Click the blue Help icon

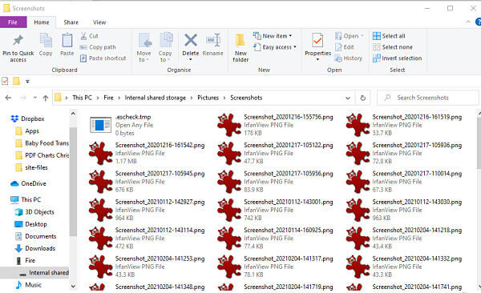478,22
